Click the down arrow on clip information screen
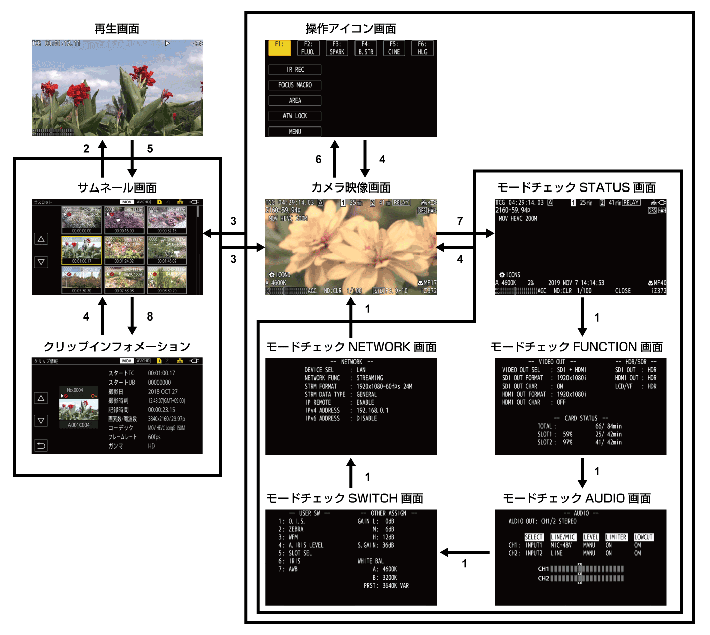 coord(41,421)
